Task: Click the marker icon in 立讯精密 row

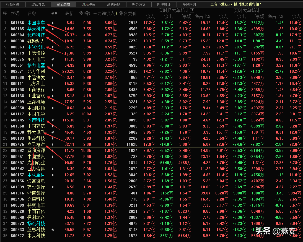Action: point(53,144)
